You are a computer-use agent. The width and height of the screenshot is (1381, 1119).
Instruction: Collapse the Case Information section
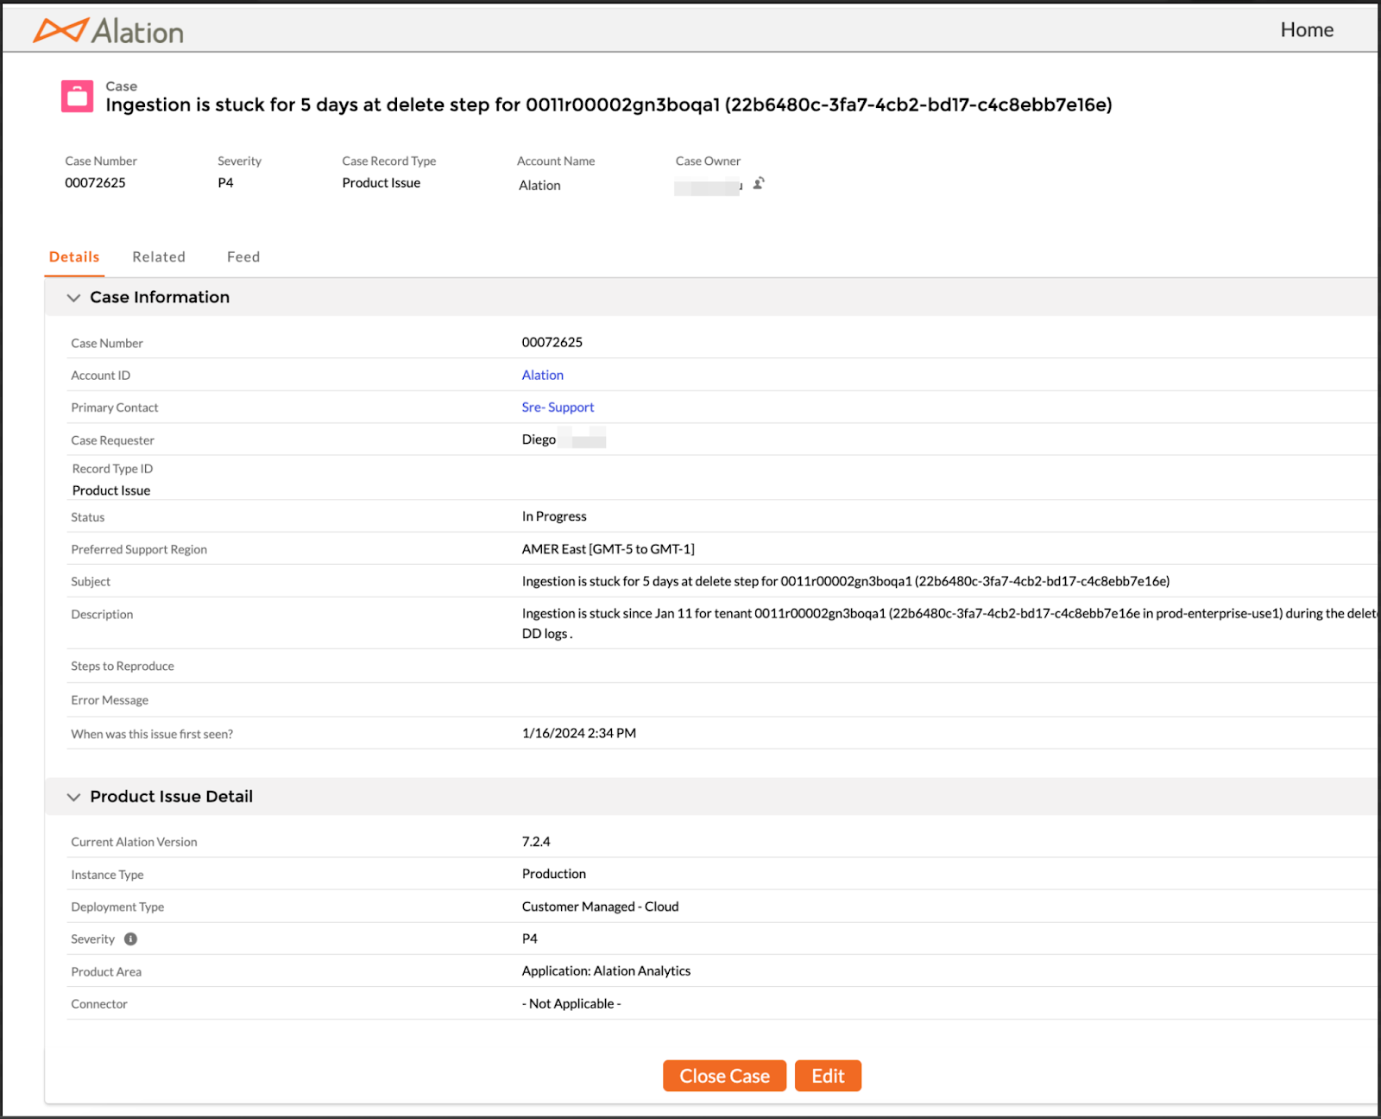point(73,297)
